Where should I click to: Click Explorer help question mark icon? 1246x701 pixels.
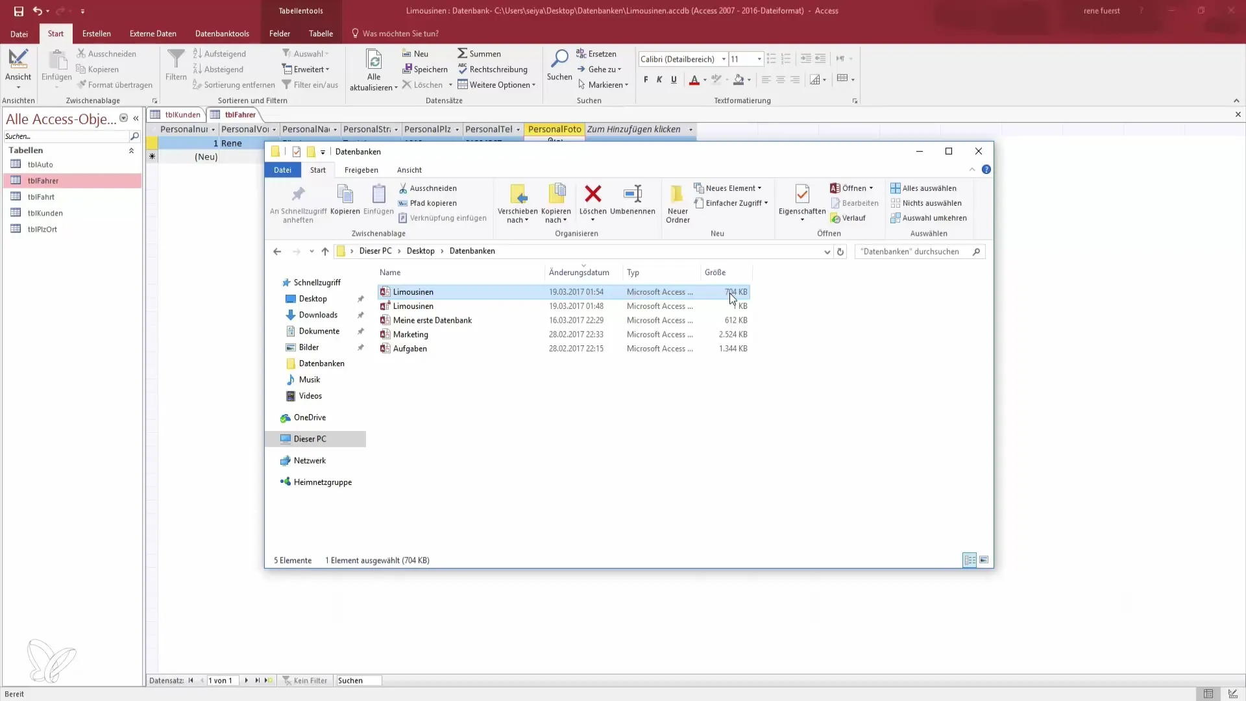[986, 169]
